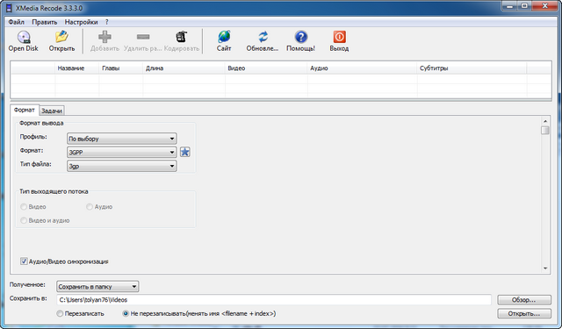Click the Обновление refresh arrows icon
Screen dimensions: 562x329
(263, 37)
